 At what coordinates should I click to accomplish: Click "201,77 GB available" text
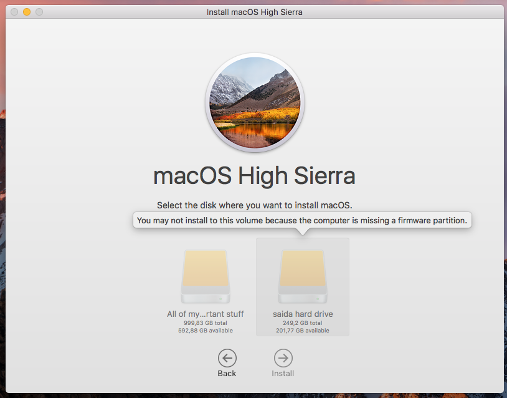coord(303,331)
